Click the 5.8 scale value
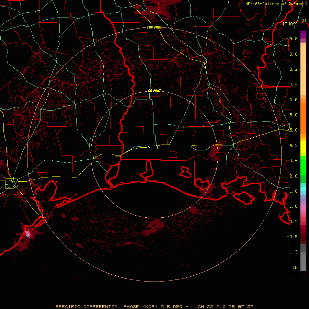This screenshot has width=309, height=309. [x=294, y=115]
